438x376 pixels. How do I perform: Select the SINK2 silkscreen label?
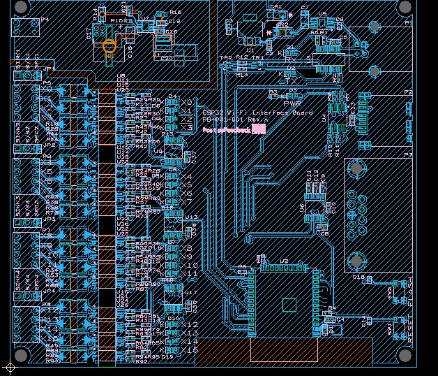(18, 132)
